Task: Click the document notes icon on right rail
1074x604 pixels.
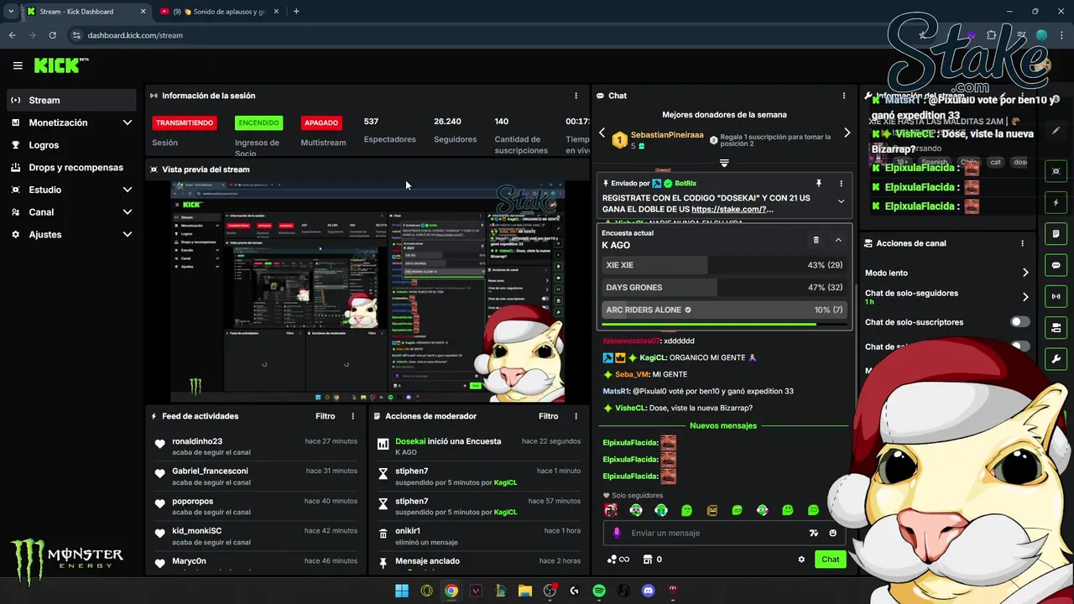Action: [x=1056, y=234]
